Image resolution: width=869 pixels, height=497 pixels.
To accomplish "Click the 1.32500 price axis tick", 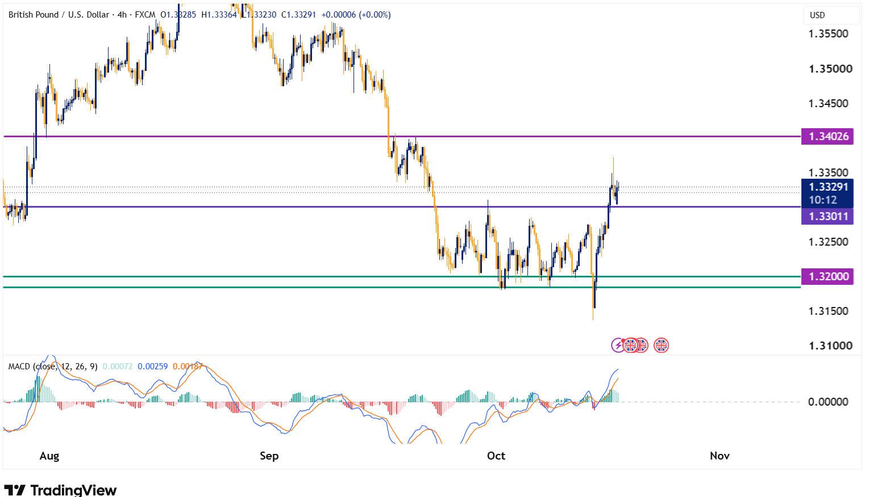I will click(x=829, y=242).
